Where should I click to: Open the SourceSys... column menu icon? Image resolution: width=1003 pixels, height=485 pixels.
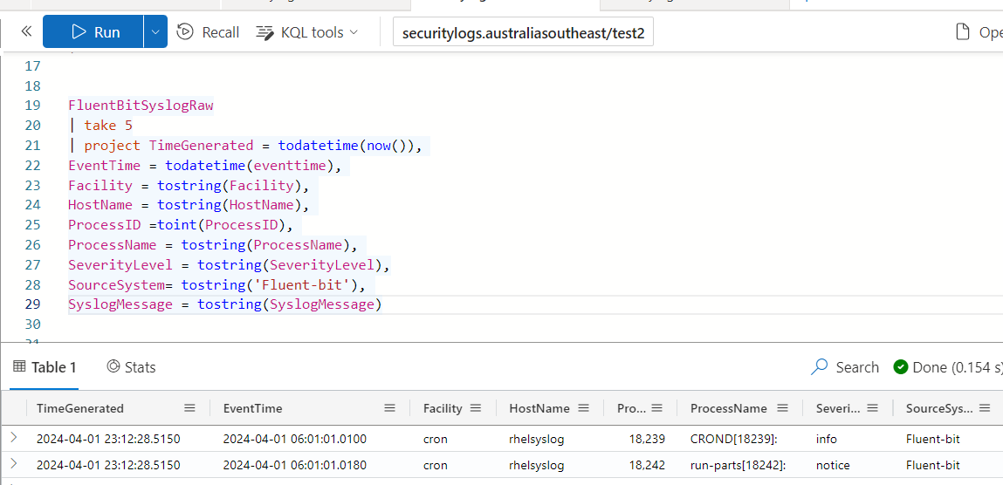(x=985, y=408)
